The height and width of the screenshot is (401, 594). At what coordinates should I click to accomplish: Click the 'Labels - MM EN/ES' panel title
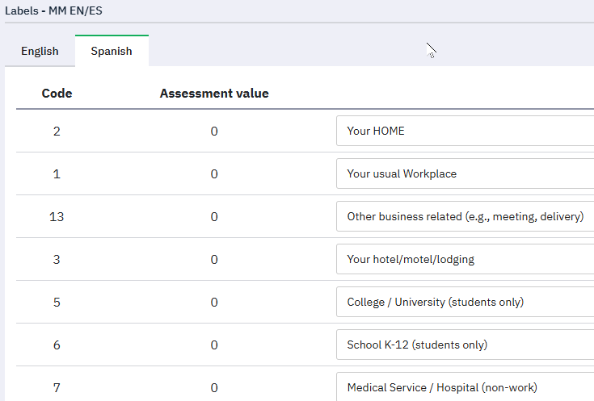coord(54,11)
